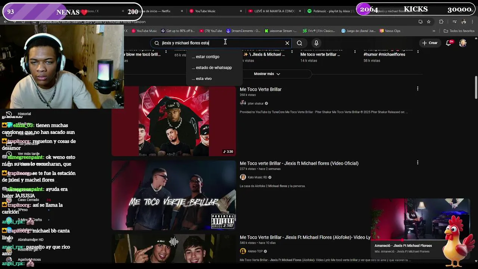Click the Aleteo TOP channel avatar
The height and width of the screenshot is (269, 478).
pos(243,251)
